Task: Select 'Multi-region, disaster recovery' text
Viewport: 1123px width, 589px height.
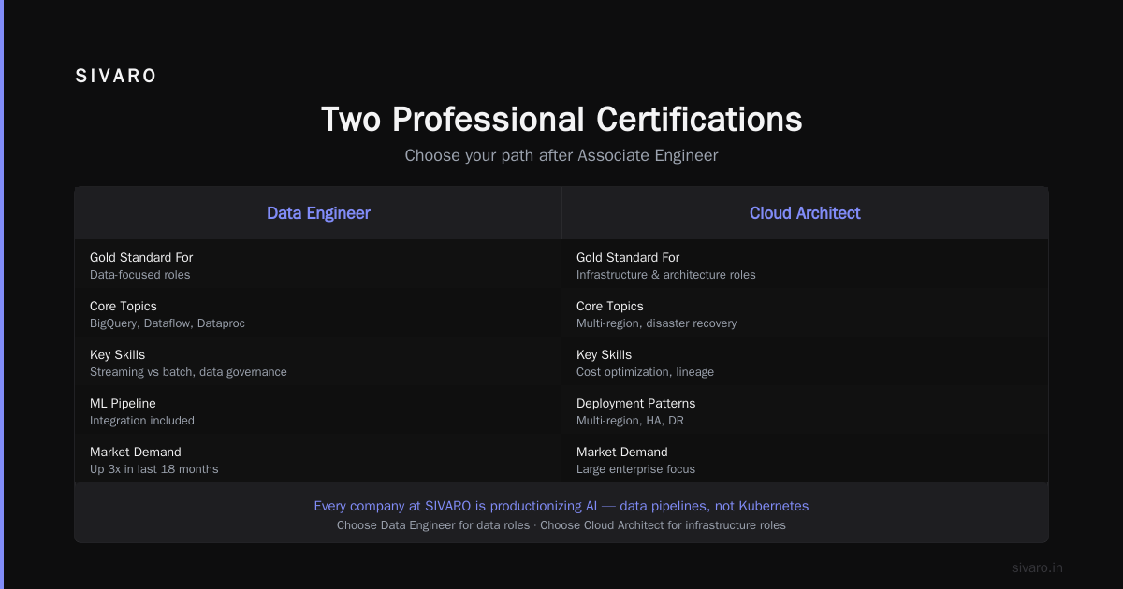Action: tap(657, 323)
